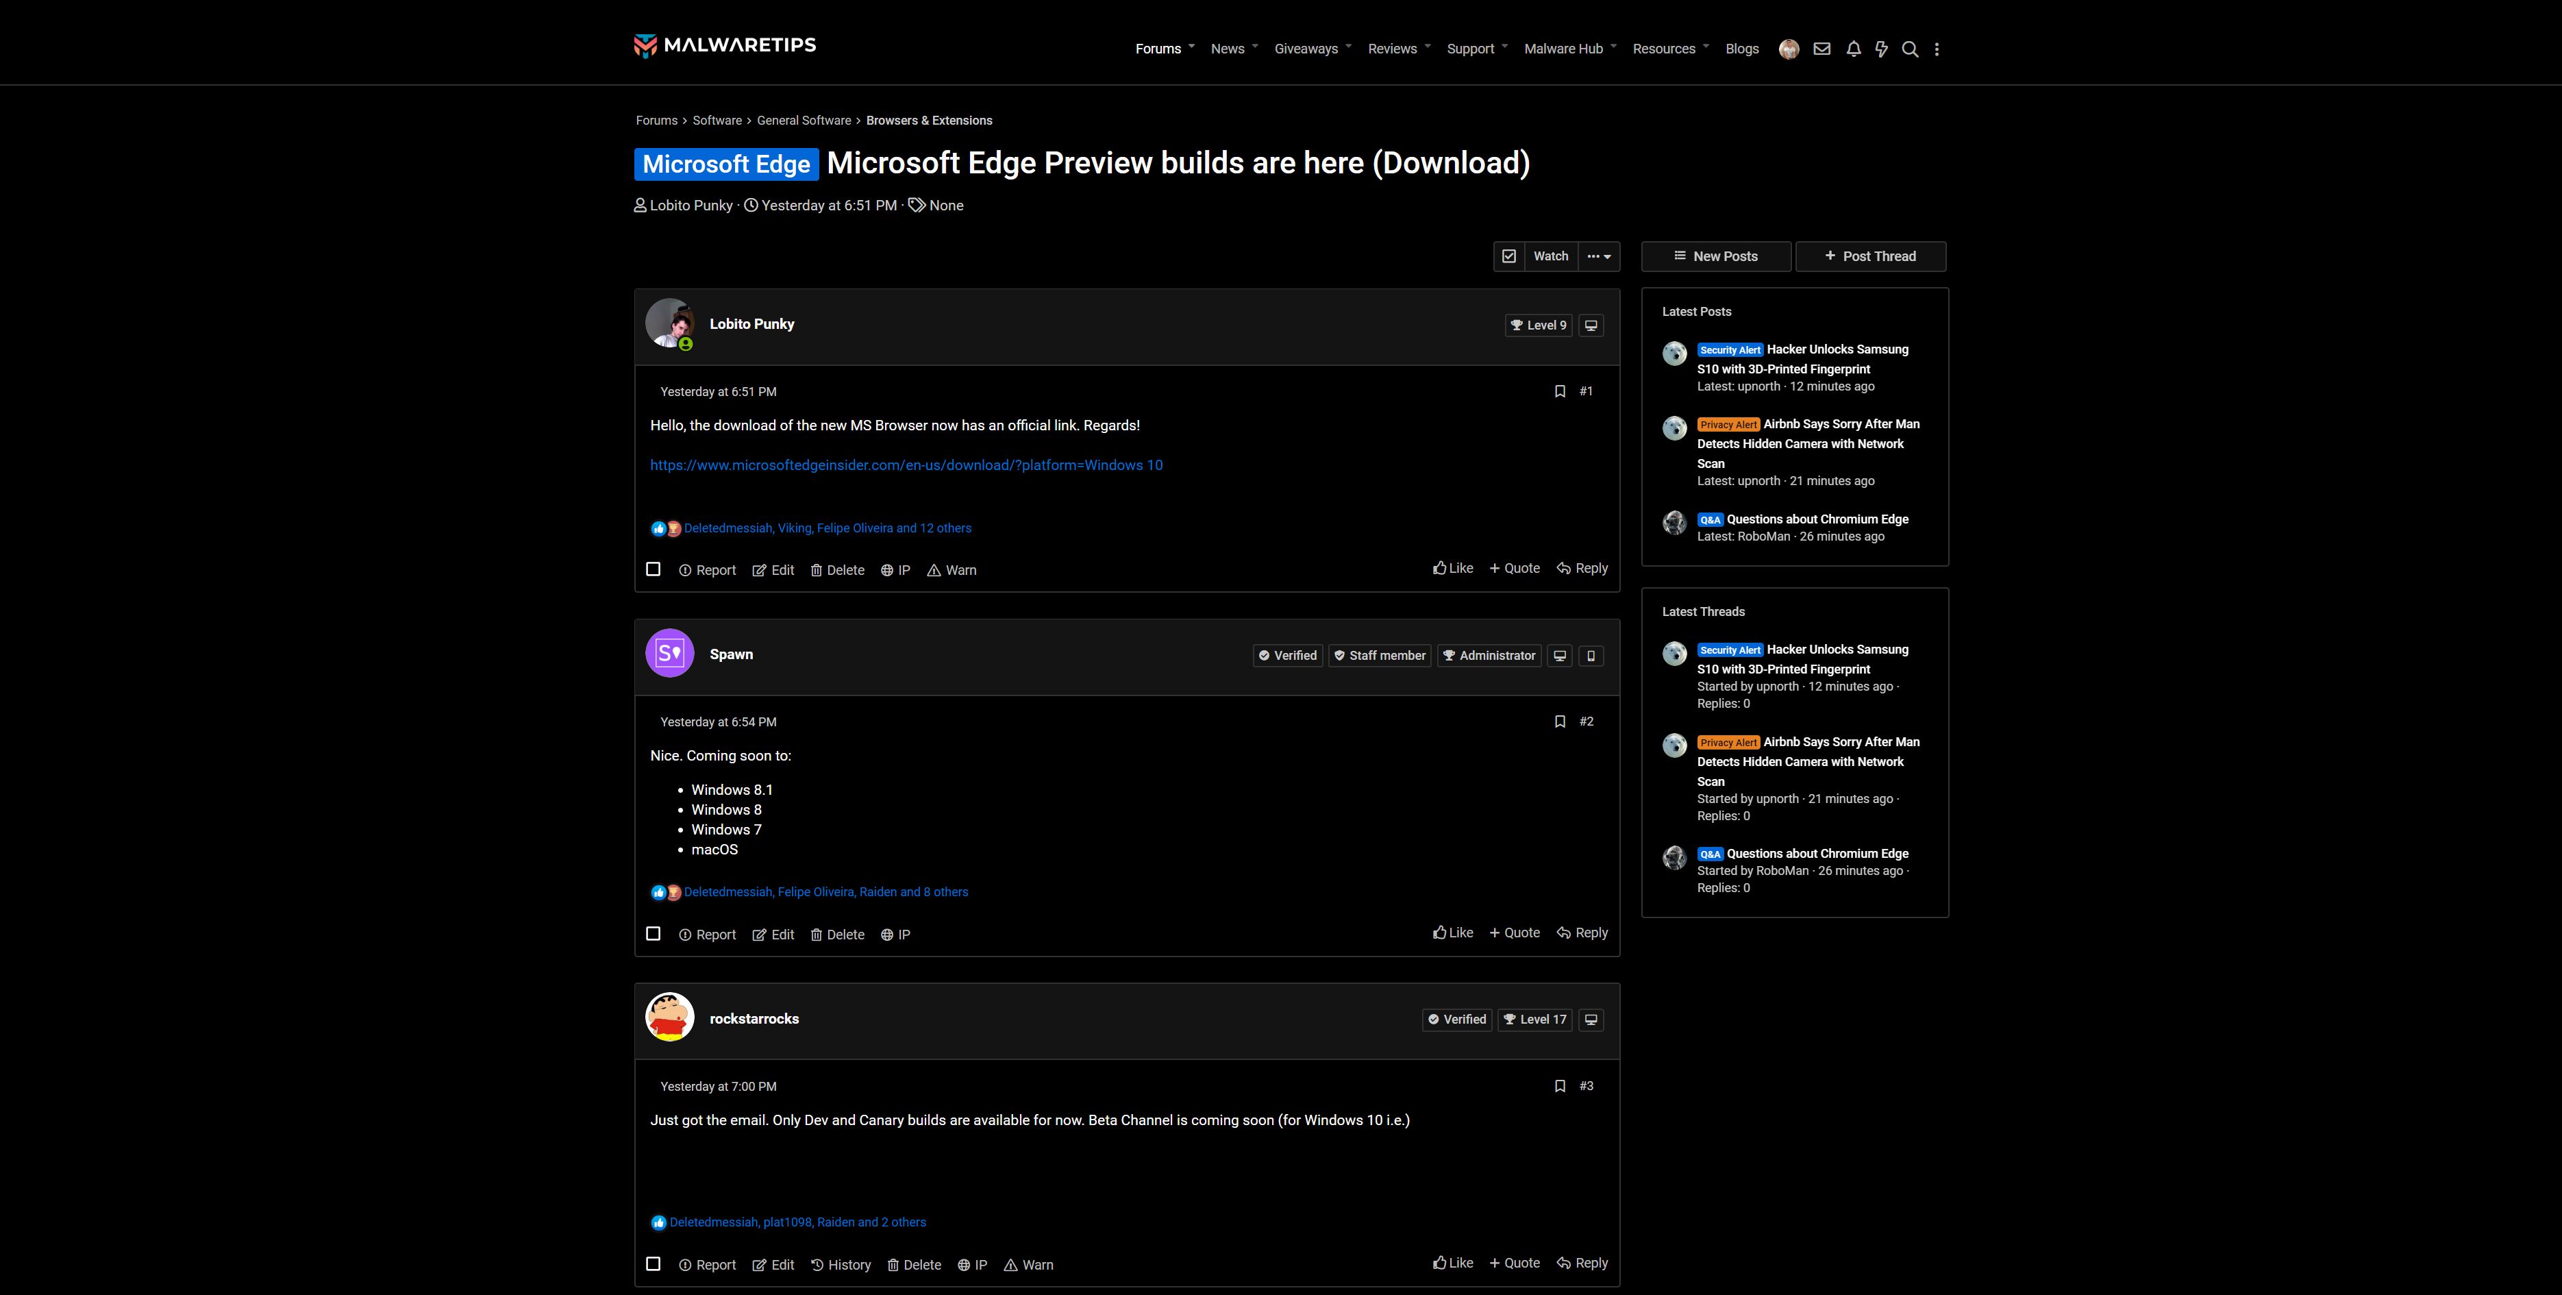Open the Forums navigation item
This screenshot has width=2562, height=1295.
(x=1158, y=49)
